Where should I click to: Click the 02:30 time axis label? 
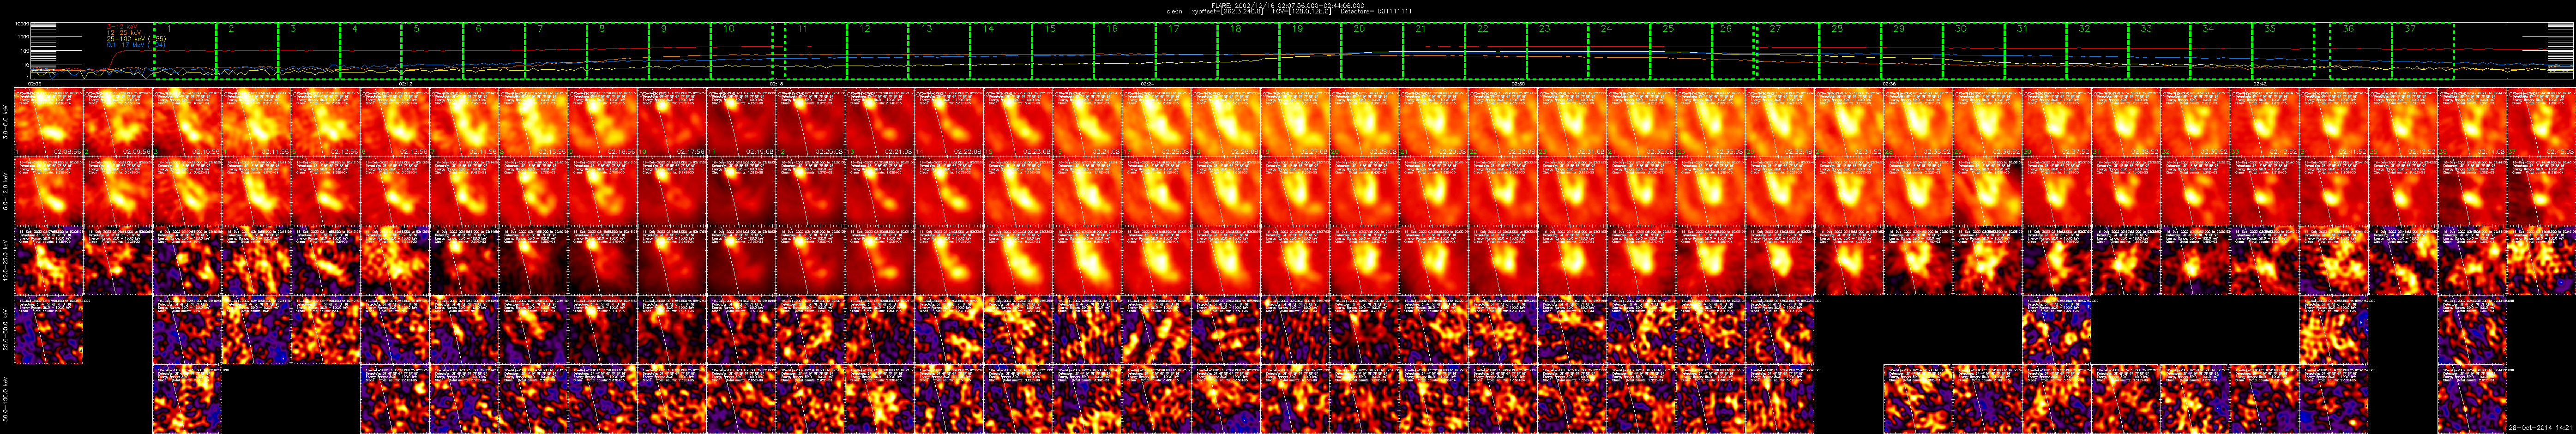click(1518, 84)
